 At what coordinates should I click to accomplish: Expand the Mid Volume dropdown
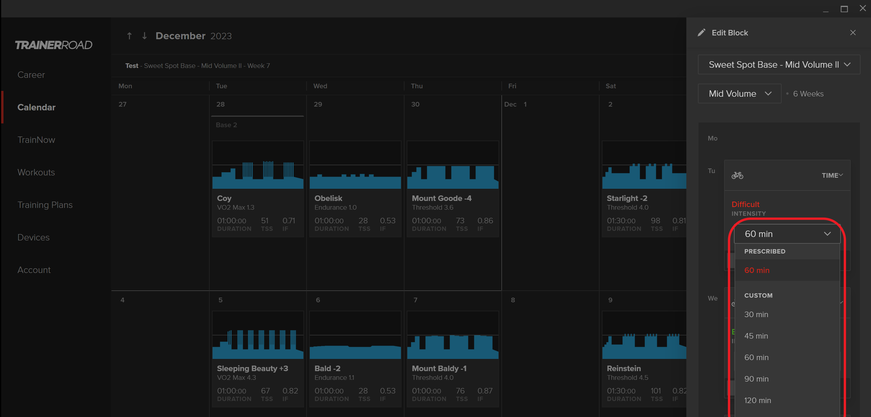(739, 94)
